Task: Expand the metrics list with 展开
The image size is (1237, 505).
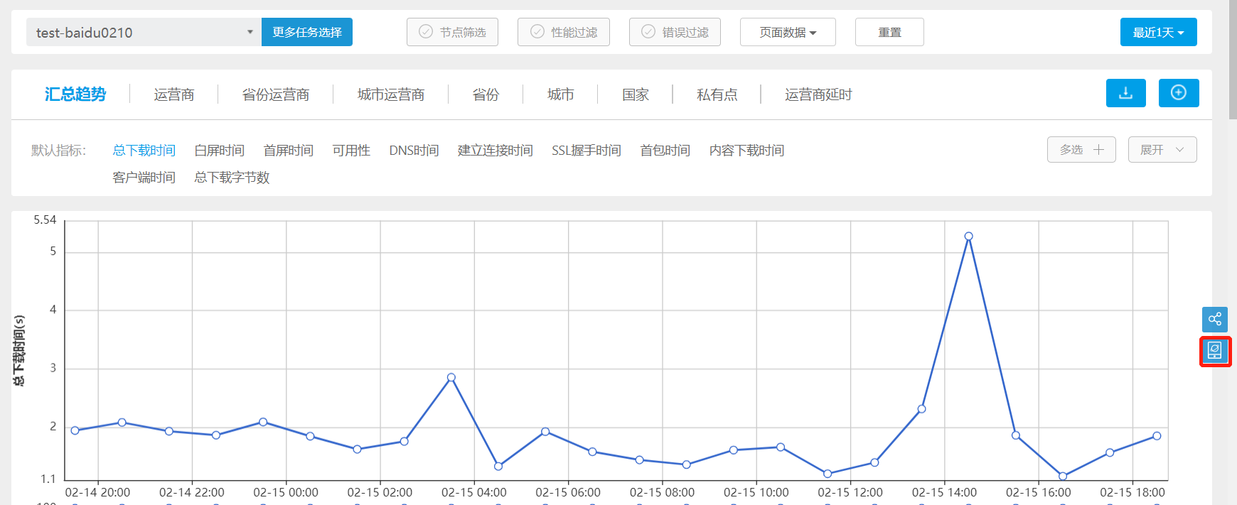Action: [1162, 150]
